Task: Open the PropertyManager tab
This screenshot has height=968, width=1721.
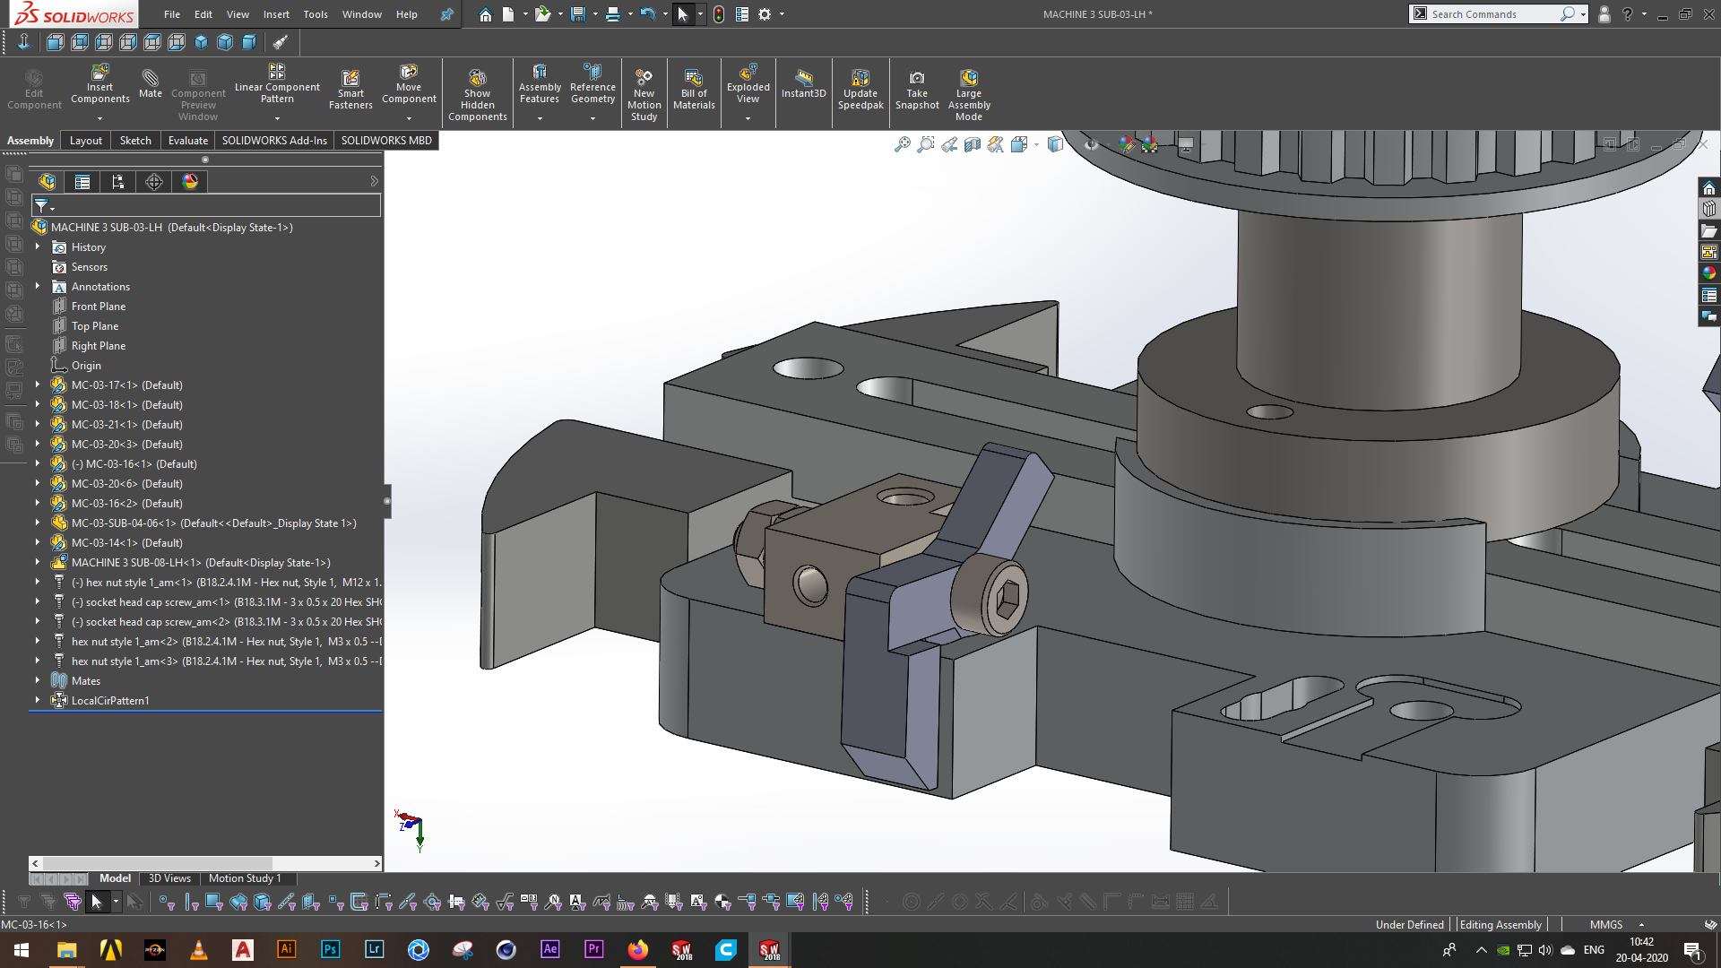Action: point(82,182)
